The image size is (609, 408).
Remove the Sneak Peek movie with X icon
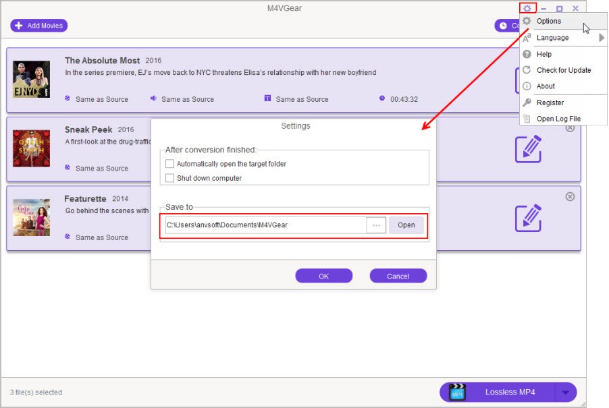[570, 128]
